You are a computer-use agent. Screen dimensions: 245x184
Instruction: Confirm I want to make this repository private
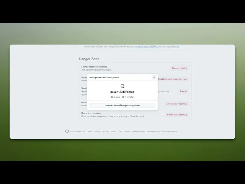[122, 105]
